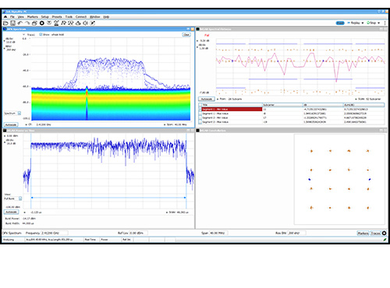
Task: Open the Spectrum view dropdown in DPX panel
Action: pyautogui.click(x=19, y=114)
